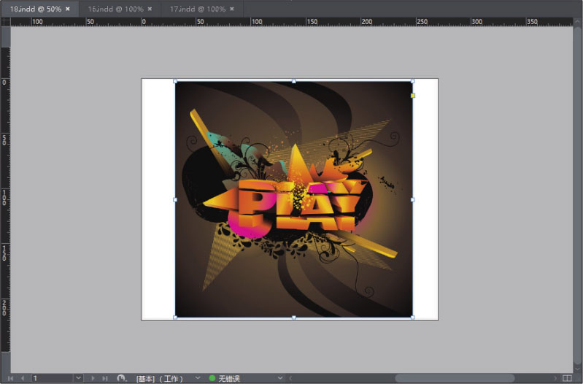Click next page arrow in status bar
The width and height of the screenshot is (583, 384).
pyautogui.click(x=93, y=378)
